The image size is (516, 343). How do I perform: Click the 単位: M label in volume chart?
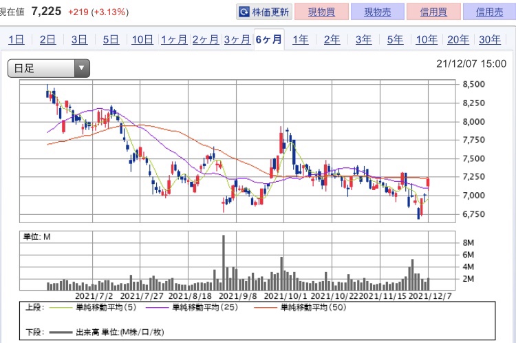pyautogui.click(x=37, y=237)
